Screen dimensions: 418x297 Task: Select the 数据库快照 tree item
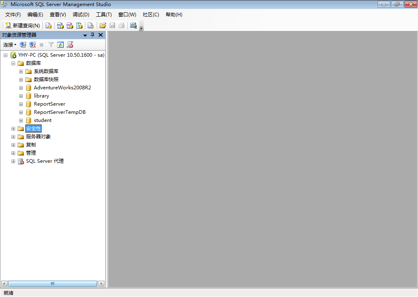(x=46, y=80)
